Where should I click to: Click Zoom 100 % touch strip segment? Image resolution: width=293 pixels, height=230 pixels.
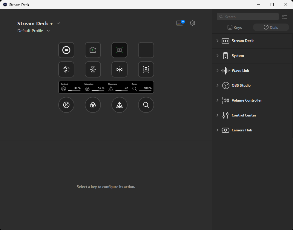point(142,87)
